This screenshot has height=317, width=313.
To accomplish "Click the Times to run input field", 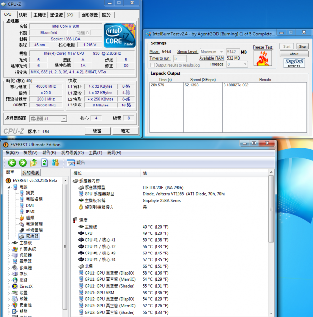I will (x=180, y=58).
